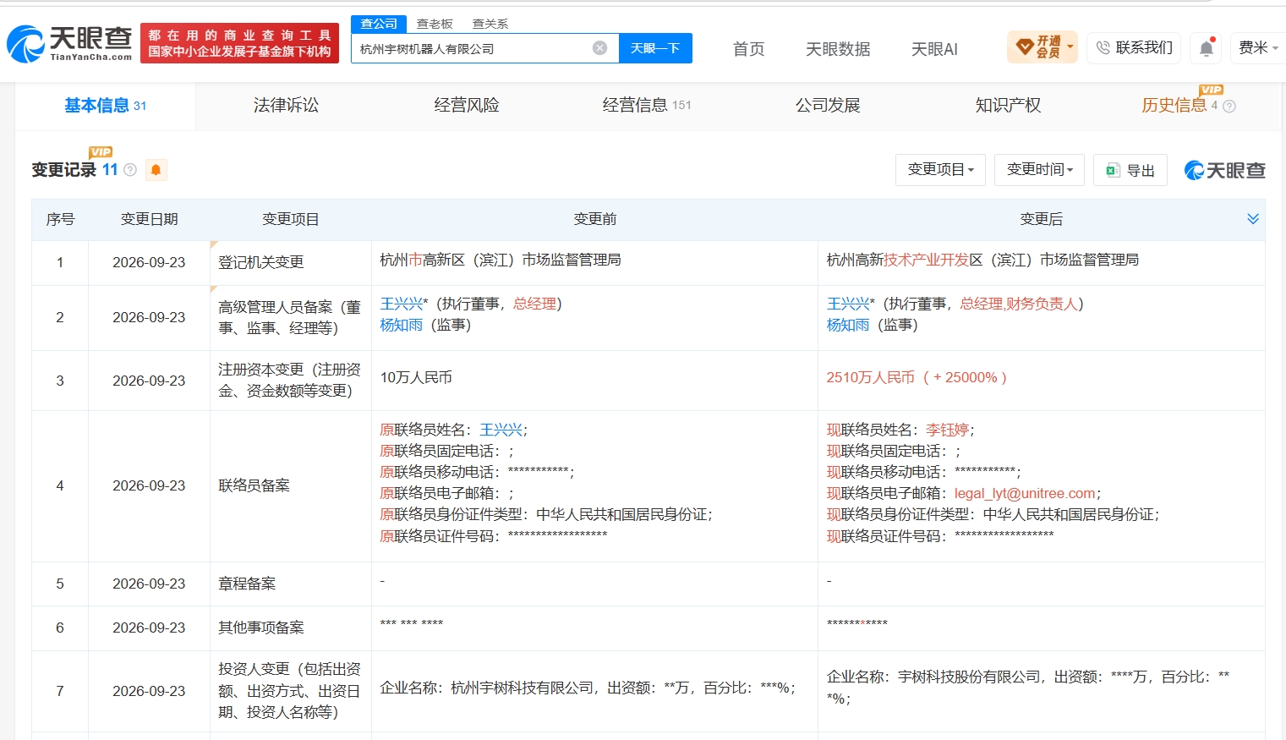The width and height of the screenshot is (1286, 740).
Task: Clear the search box text
Action: tap(599, 48)
